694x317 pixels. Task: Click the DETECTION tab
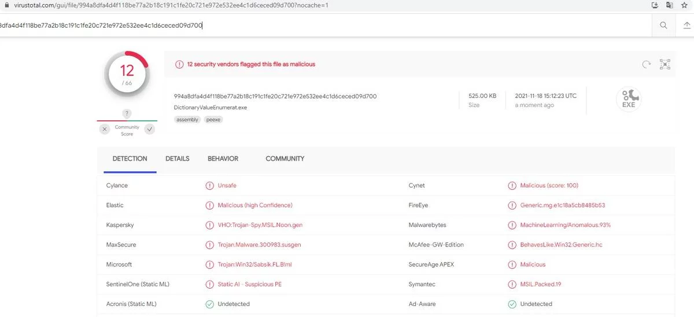pos(130,158)
